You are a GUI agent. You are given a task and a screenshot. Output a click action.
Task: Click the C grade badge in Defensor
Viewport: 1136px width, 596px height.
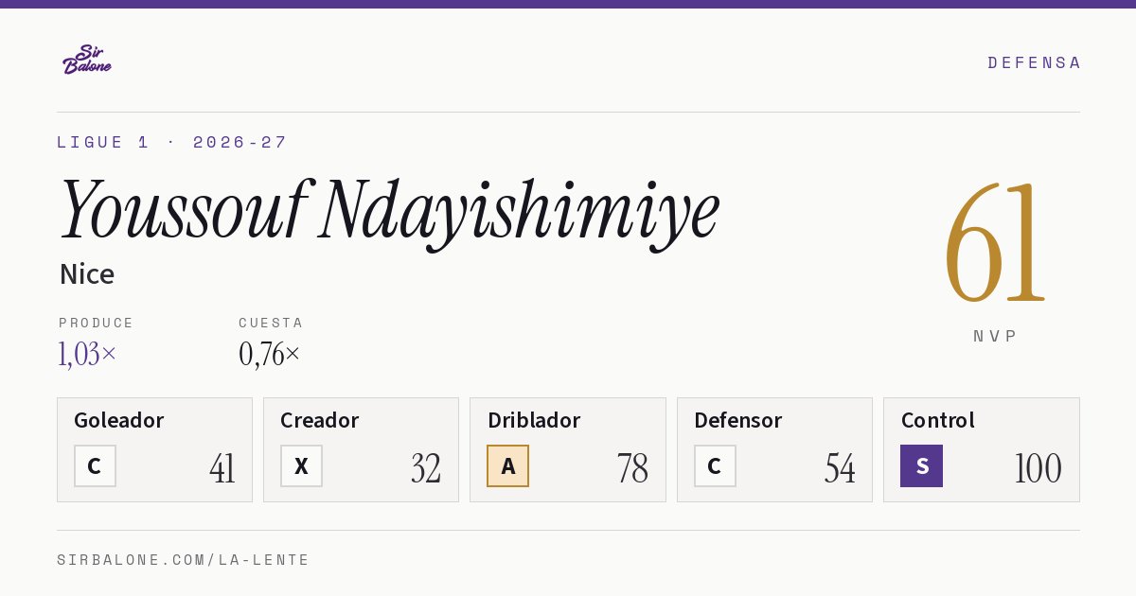tap(715, 465)
